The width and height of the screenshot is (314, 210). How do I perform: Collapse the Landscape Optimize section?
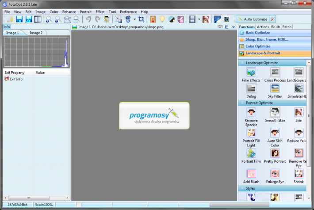pos(242,63)
